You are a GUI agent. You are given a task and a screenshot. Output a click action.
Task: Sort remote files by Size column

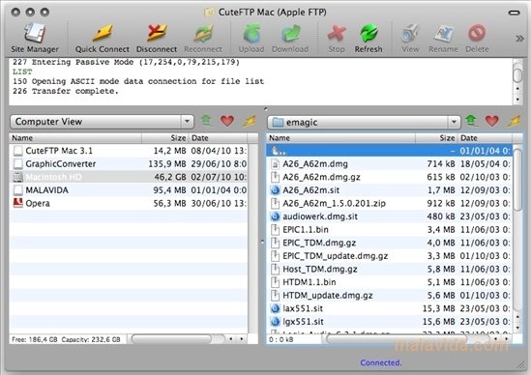coord(436,138)
